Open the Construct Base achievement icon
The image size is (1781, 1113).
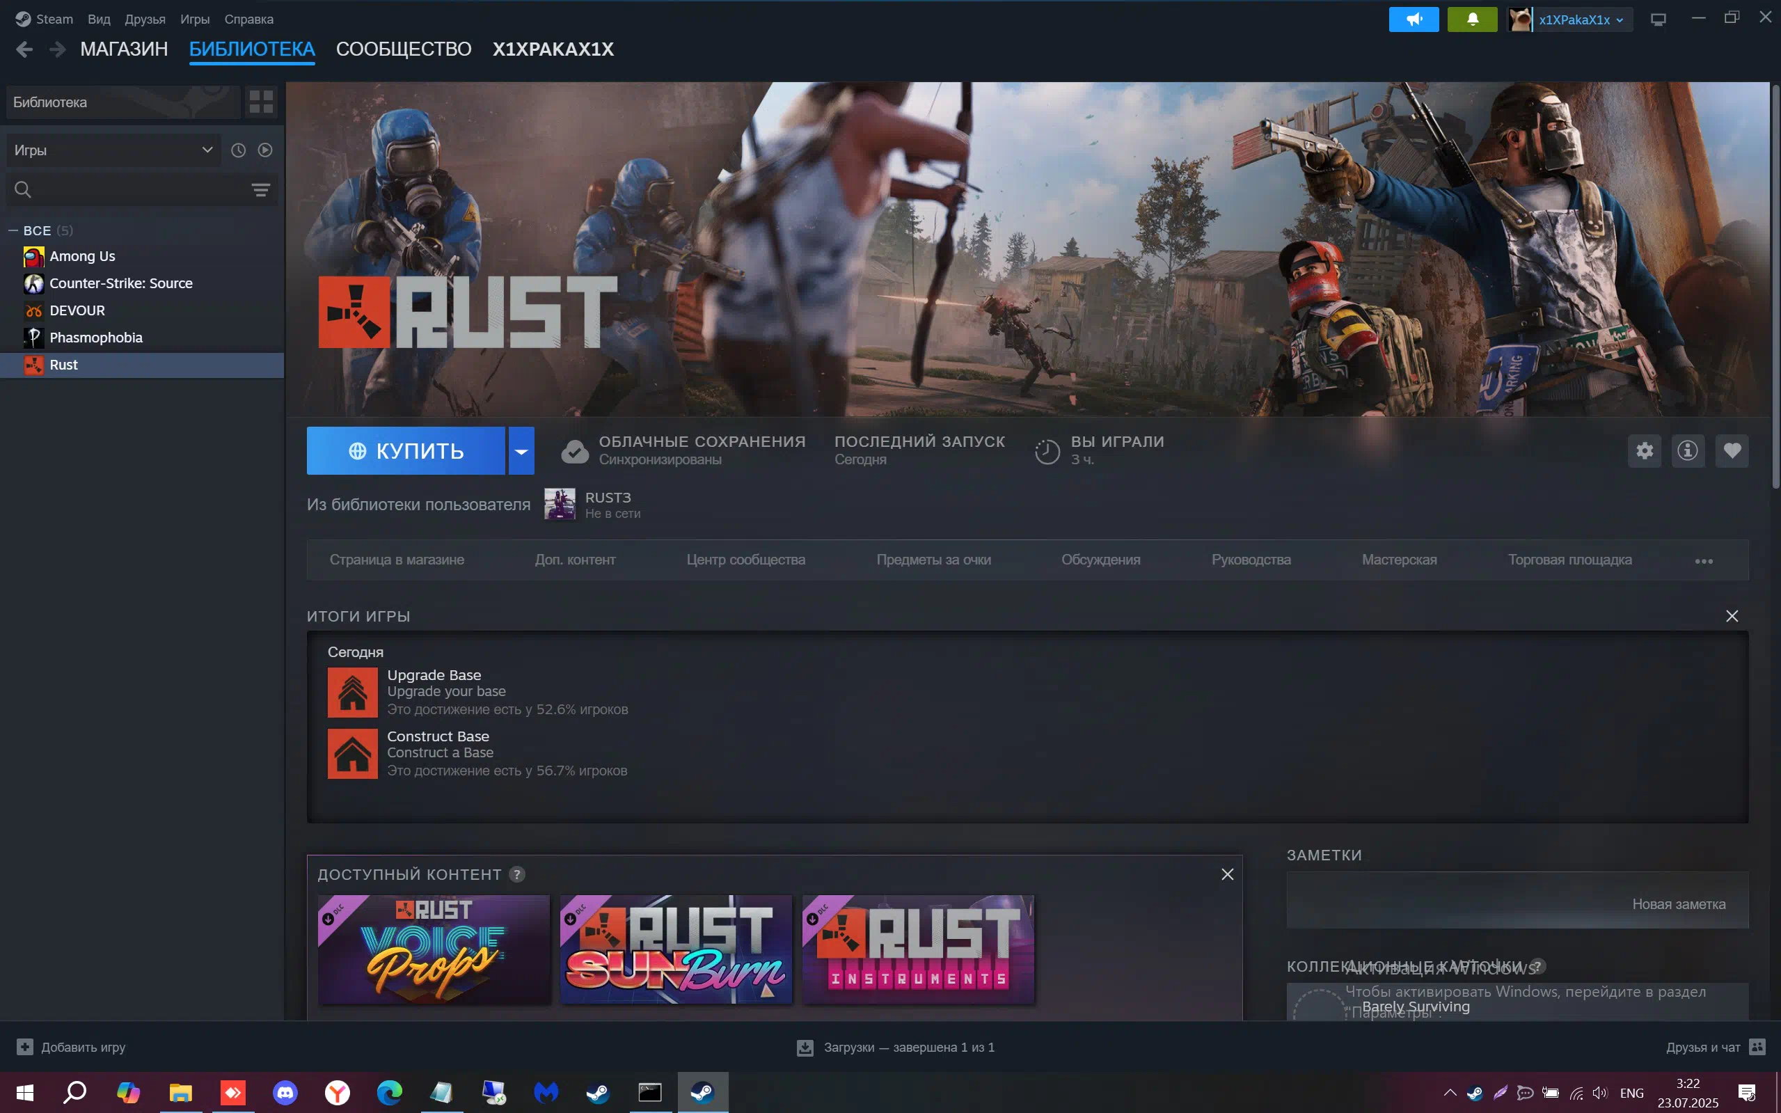[x=353, y=754]
